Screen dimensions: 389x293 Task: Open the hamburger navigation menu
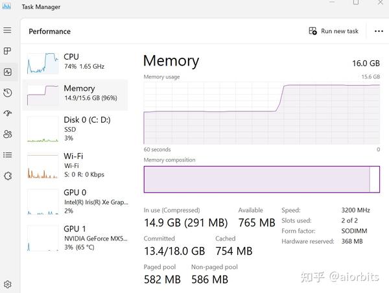[7, 30]
